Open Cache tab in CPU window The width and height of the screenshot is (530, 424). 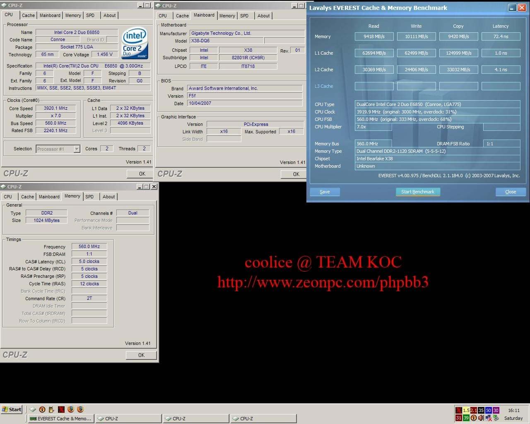click(x=28, y=15)
